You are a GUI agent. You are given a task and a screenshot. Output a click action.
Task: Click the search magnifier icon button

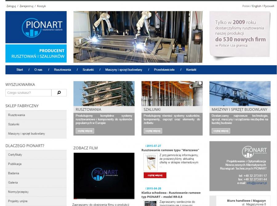pyautogui.click(x=59, y=93)
